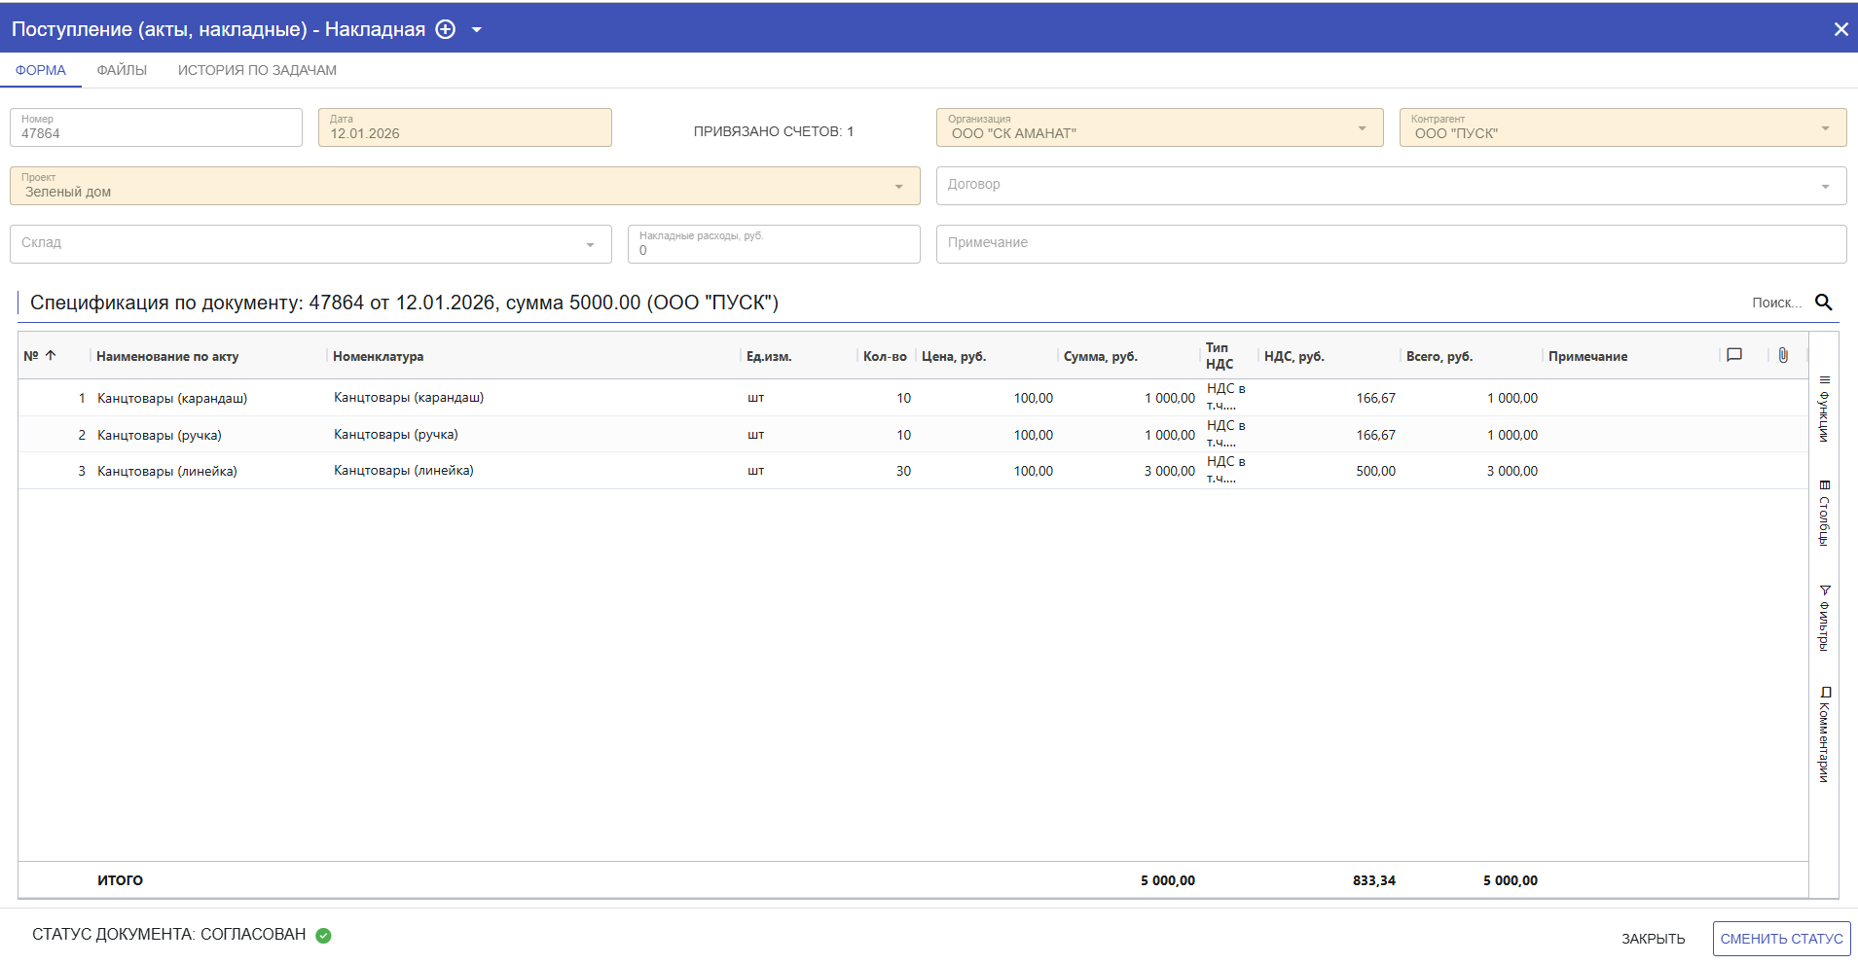Open the Контрагент dropdown

1824,128
